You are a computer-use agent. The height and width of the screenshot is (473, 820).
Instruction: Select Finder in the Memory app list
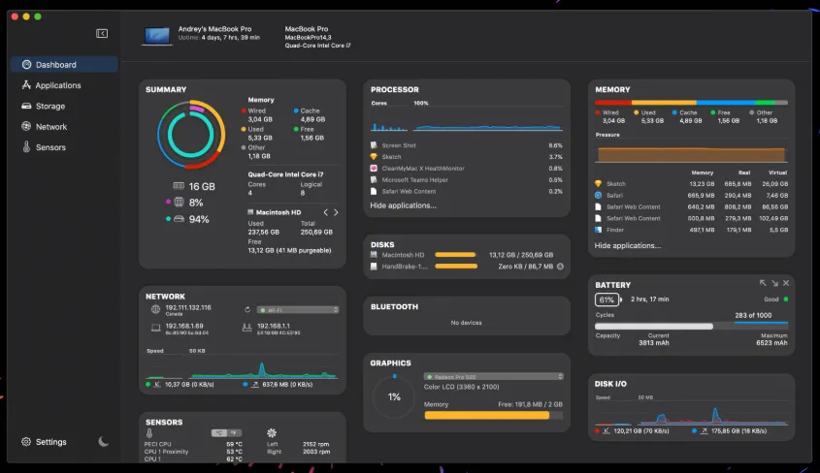pyautogui.click(x=691, y=230)
